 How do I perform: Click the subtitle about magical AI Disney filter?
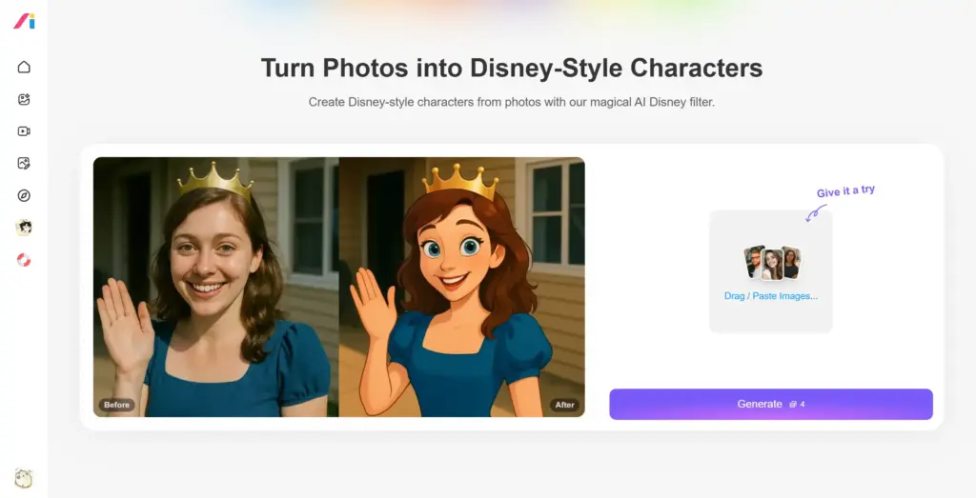pos(512,102)
